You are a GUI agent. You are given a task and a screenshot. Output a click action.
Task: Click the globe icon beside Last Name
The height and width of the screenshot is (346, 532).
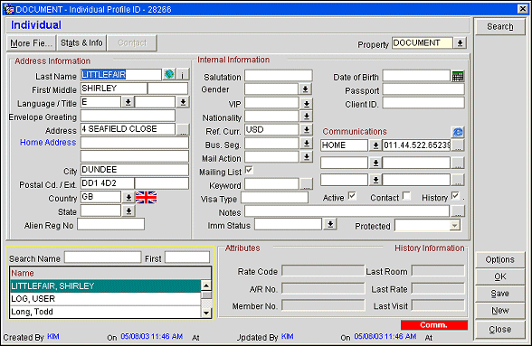169,74
